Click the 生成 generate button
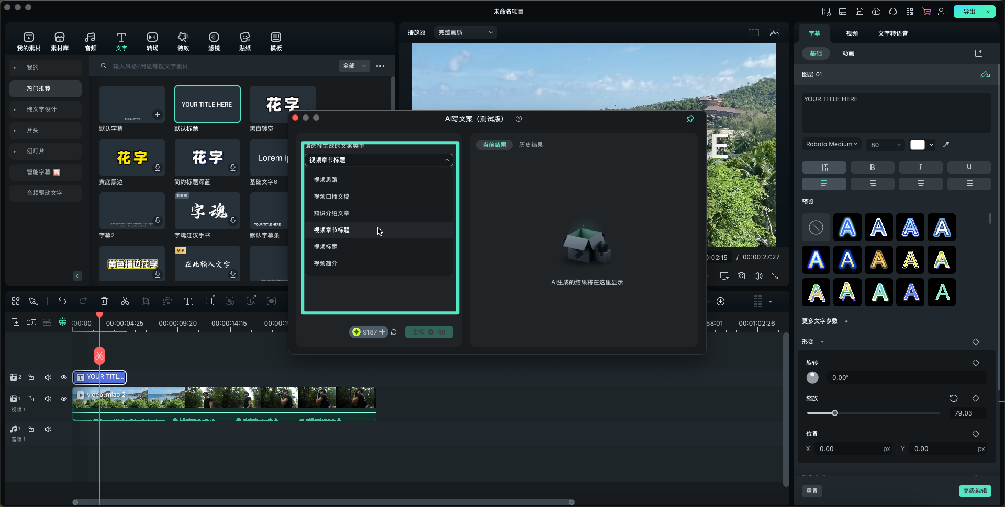 (x=429, y=332)
